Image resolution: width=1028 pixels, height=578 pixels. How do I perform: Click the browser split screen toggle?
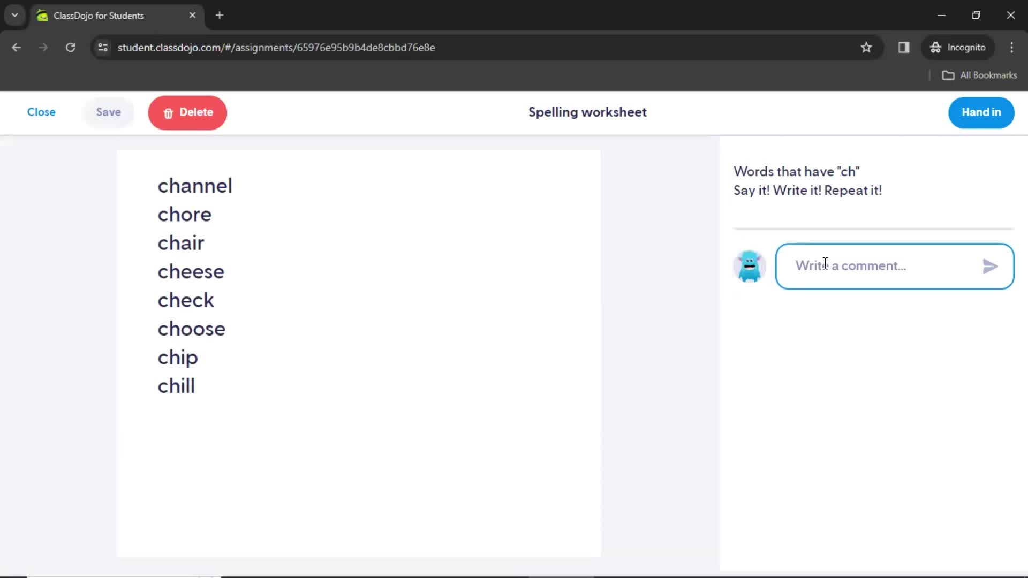tap(904, 47)
